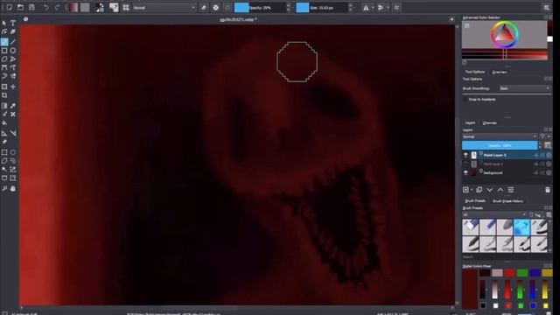The image size is (560, 315).
Task: Delete the selected layer with trash icon
Action: (x=548, y=190)
